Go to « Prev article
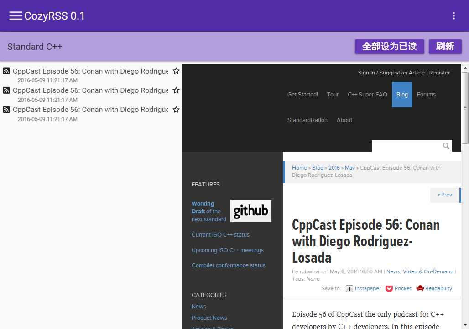This screenshot has width=469, height=329. click(445, 195)
